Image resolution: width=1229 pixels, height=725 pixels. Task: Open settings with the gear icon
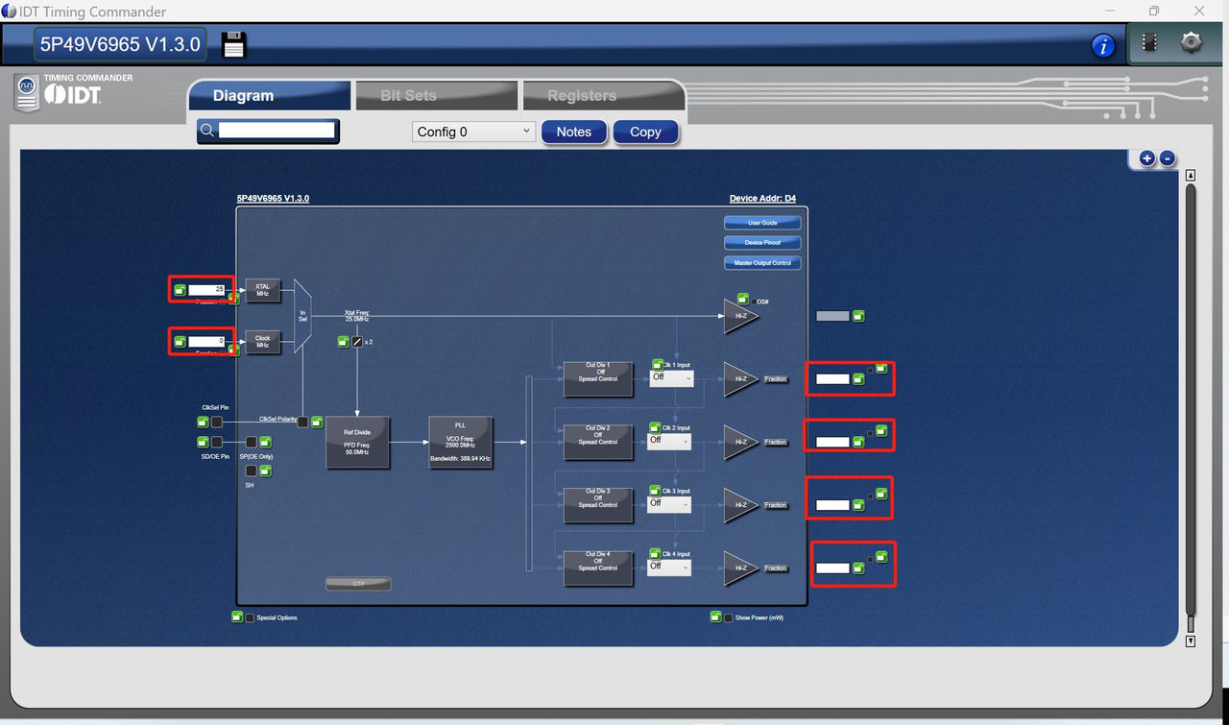click(x=1192, y=43)
